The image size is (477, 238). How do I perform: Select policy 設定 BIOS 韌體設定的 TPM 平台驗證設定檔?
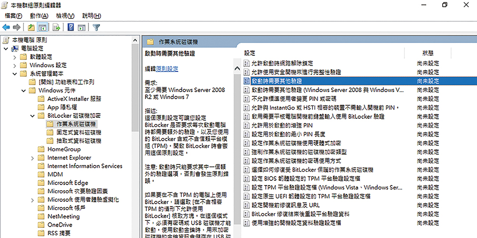click(306, 178)
